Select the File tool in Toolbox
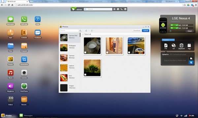198x118 pixels. (x=166, y=46)
